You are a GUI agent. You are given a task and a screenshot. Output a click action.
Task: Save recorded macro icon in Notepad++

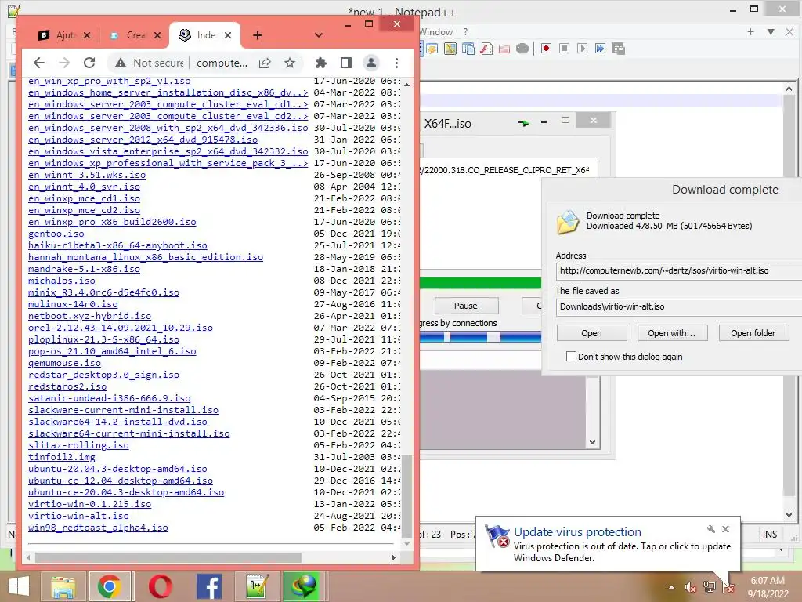pyautogui.click(x=619, y=49)
